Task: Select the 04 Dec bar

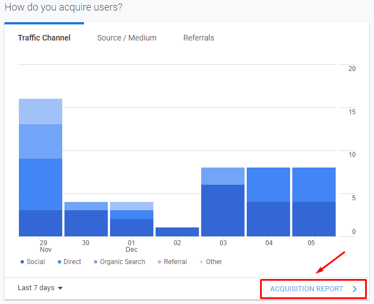Action: 268,202
